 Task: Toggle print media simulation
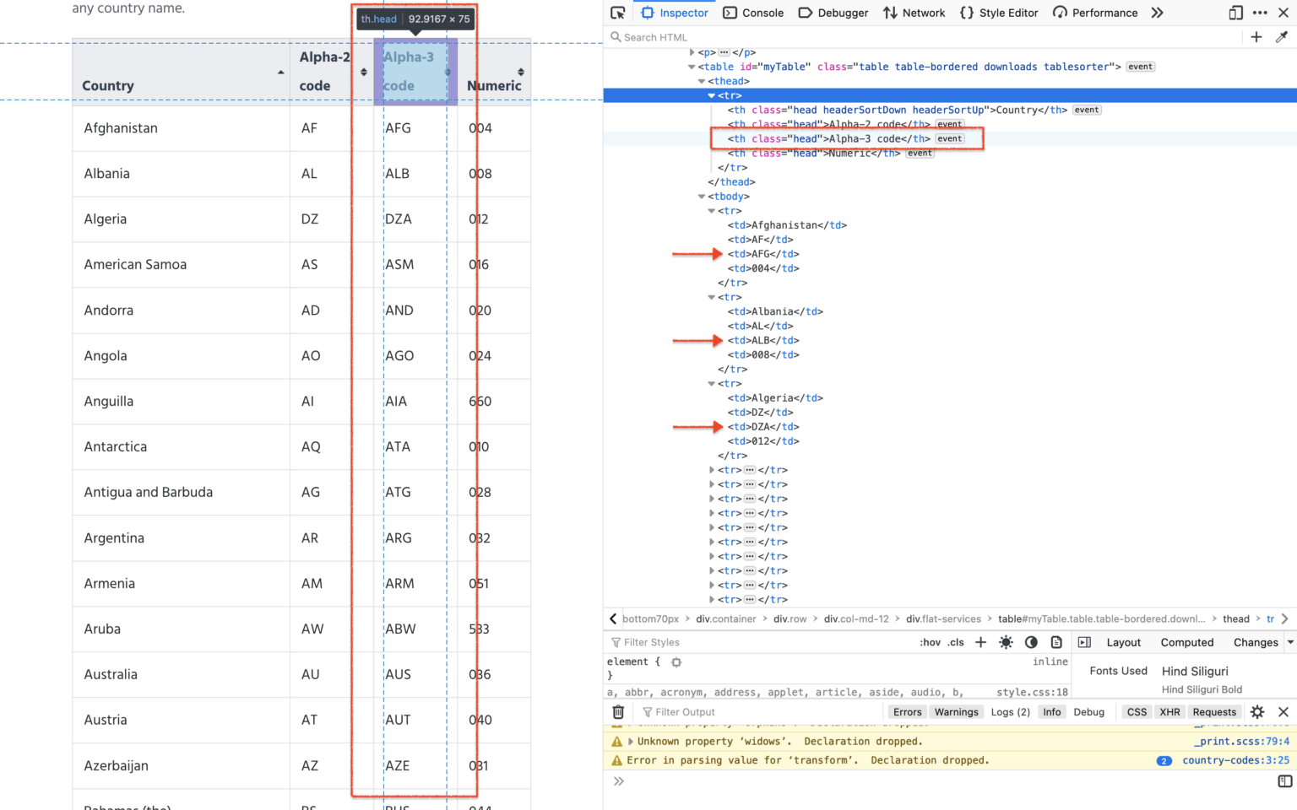(x=1056, y=642)
